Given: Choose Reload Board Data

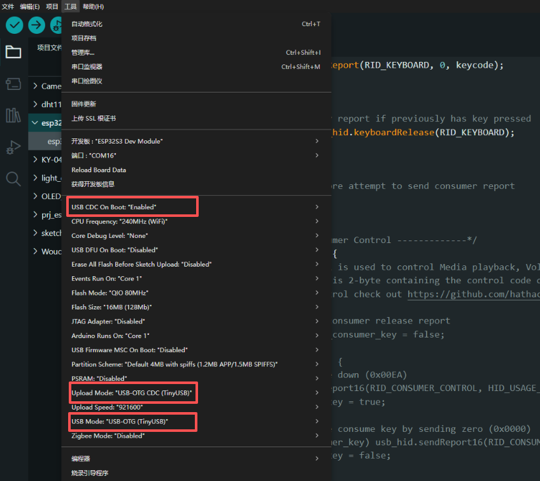Looking at the screenshot, I should coord(99,170).
